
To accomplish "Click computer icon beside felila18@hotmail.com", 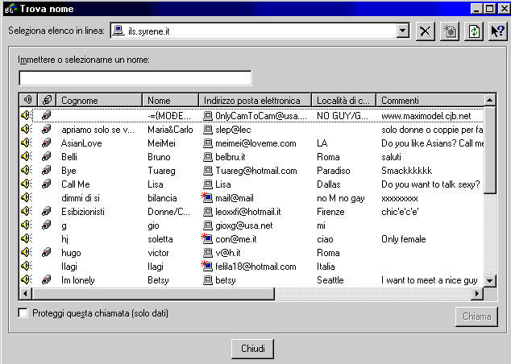I will click(x=207, y=266).
